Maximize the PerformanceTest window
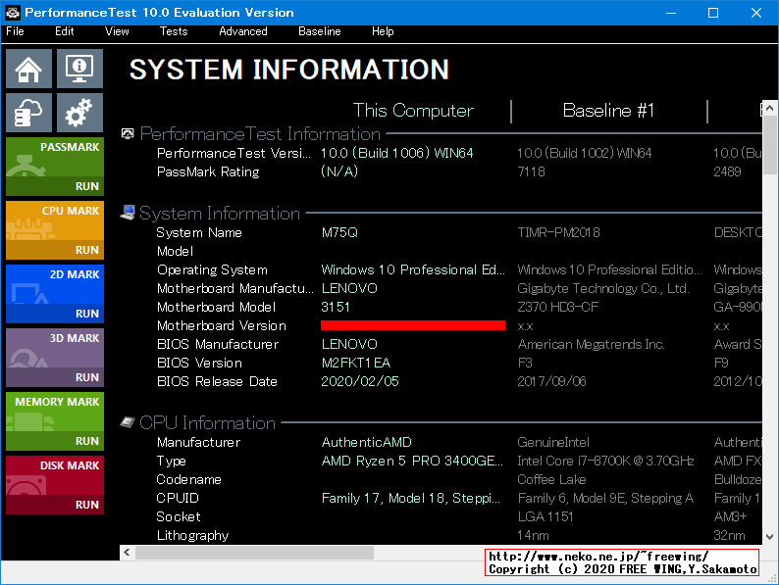The width and height of the screenshot is (779, 585). pyautogui.click(x=713, y=13)
